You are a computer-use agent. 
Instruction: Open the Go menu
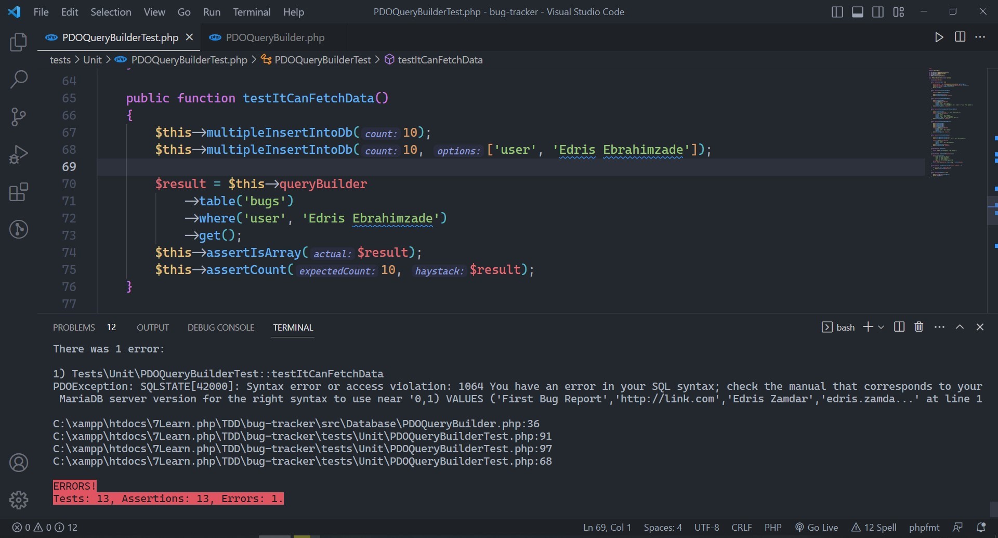pos(184,12)
